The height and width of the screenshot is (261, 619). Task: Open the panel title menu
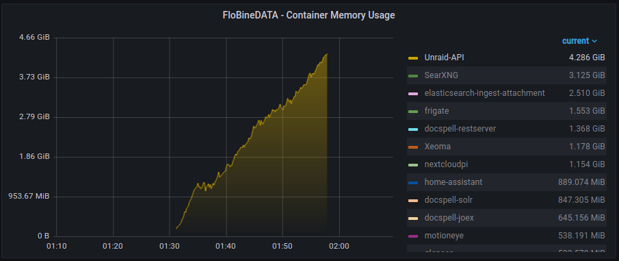pyautogui.click(x=309, y=16)
